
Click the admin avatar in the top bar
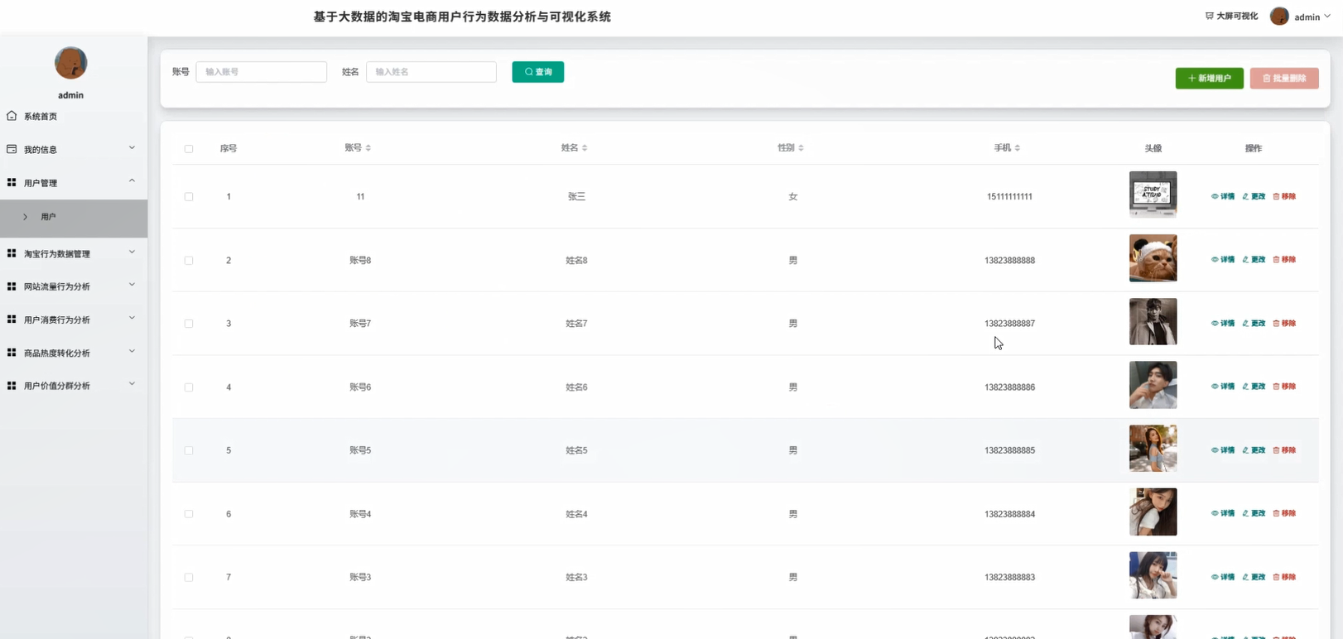tap(1279, 17)
